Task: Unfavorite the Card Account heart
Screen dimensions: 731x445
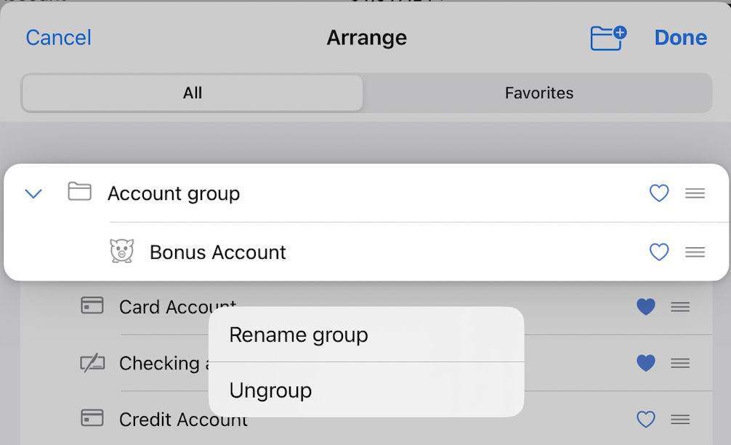Action: pyautogui.click(x=645, y=307)
